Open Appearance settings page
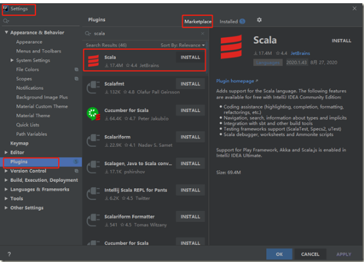The width and height of the screenshot is (364, 262). tap(29, 42)
